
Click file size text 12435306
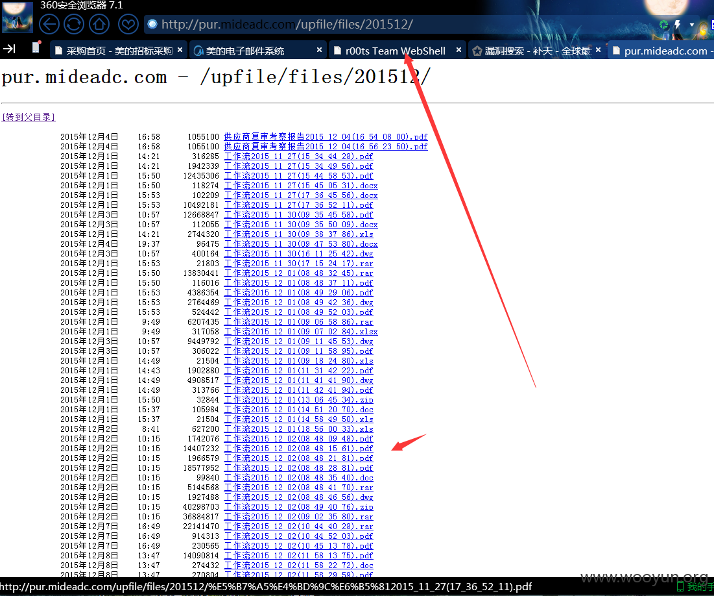click(201, 175)
